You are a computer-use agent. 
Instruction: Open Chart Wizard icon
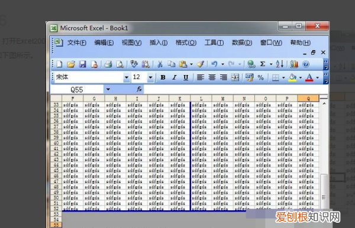(x=294, y=64)
